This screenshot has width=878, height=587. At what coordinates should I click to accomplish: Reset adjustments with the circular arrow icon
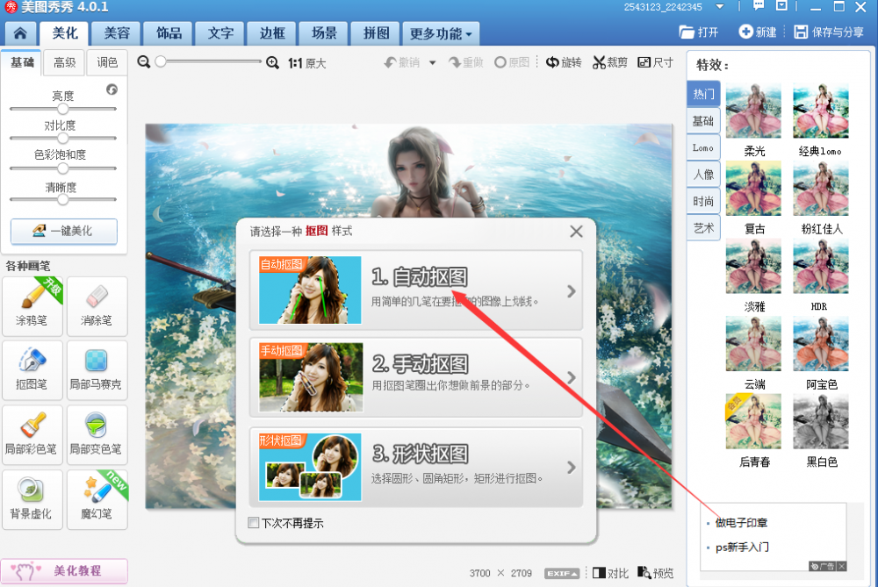[112, 89]
